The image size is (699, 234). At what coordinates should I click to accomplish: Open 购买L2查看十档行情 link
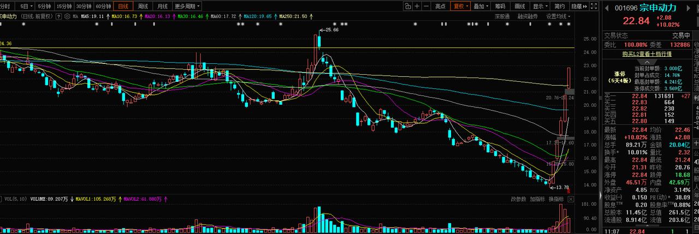pos(647,53)
